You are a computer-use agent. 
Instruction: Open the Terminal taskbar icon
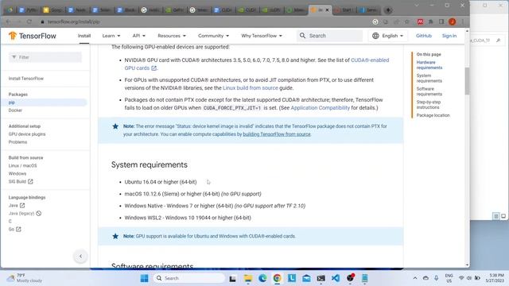tap(321, 278)
